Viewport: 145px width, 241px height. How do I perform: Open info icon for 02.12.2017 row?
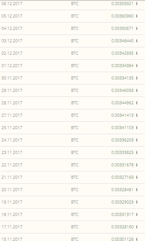(x=137, y=53)
